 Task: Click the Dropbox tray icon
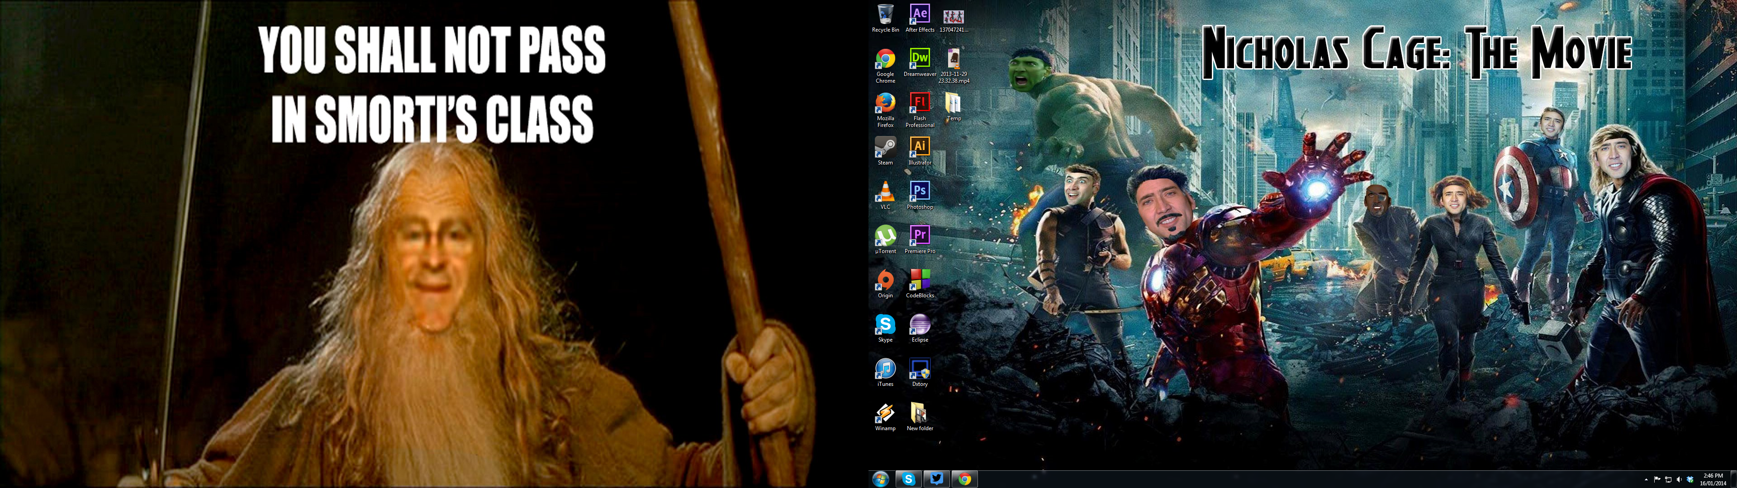pos(1690,480)
